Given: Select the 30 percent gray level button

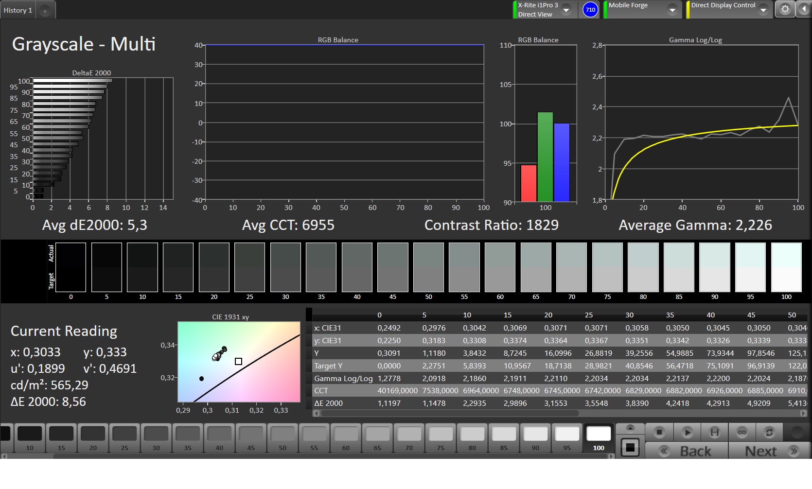Looking at the screenshot, I should [x=156, y=438].
